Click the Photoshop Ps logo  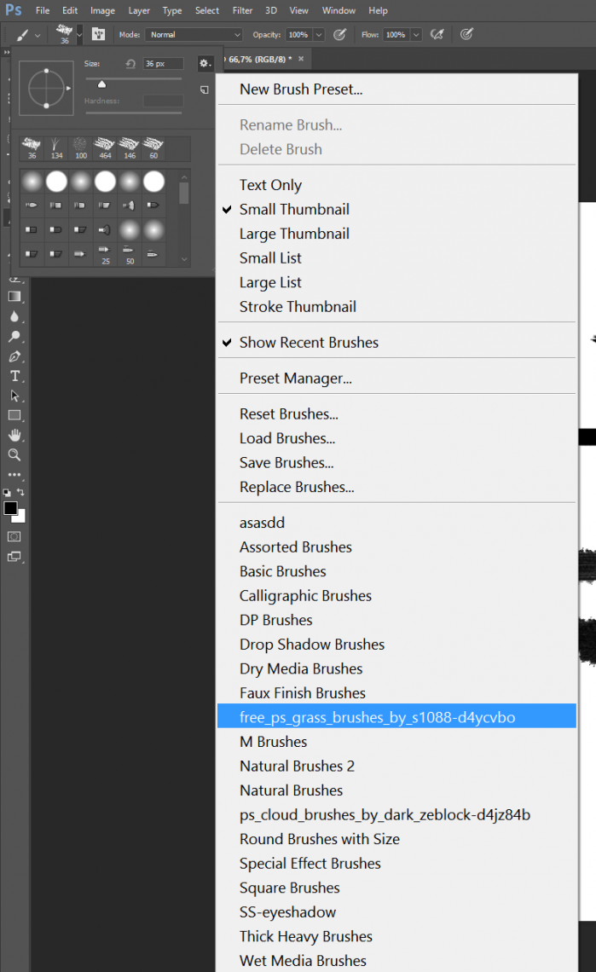coord(13,10)
